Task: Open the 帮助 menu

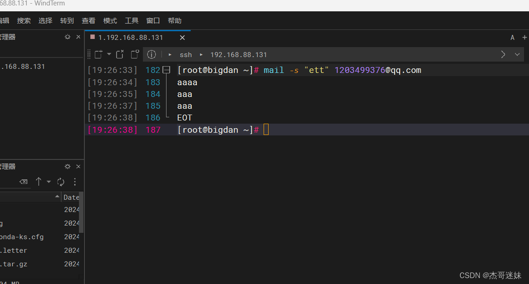Action: [175, 20]
